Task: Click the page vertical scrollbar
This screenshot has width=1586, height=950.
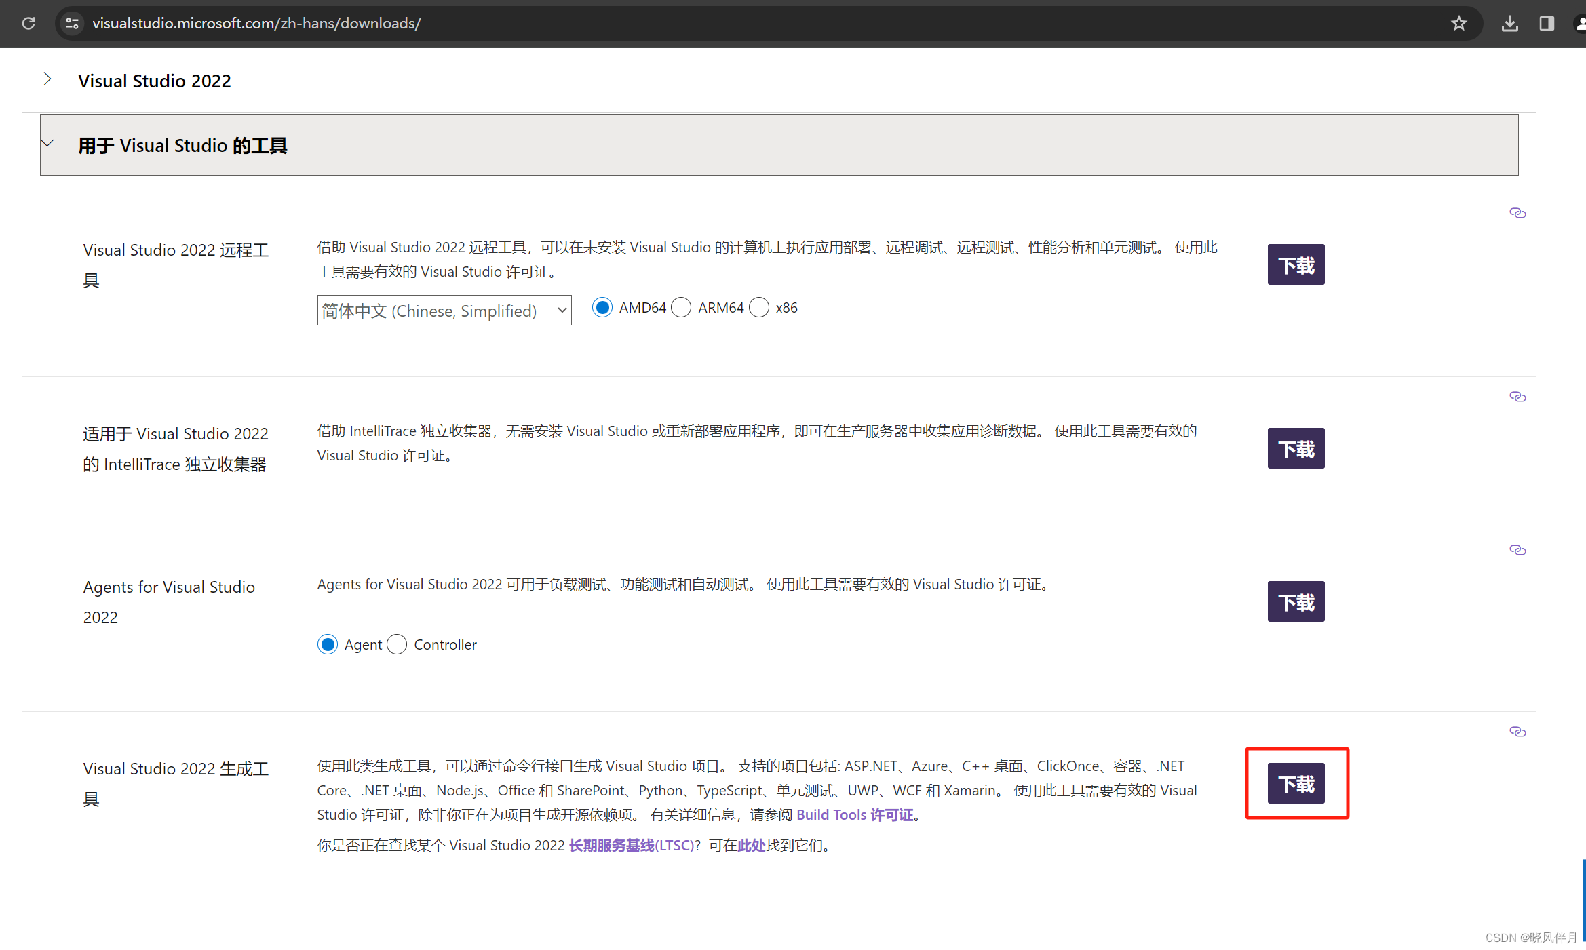Action: tap(1583, 900)
